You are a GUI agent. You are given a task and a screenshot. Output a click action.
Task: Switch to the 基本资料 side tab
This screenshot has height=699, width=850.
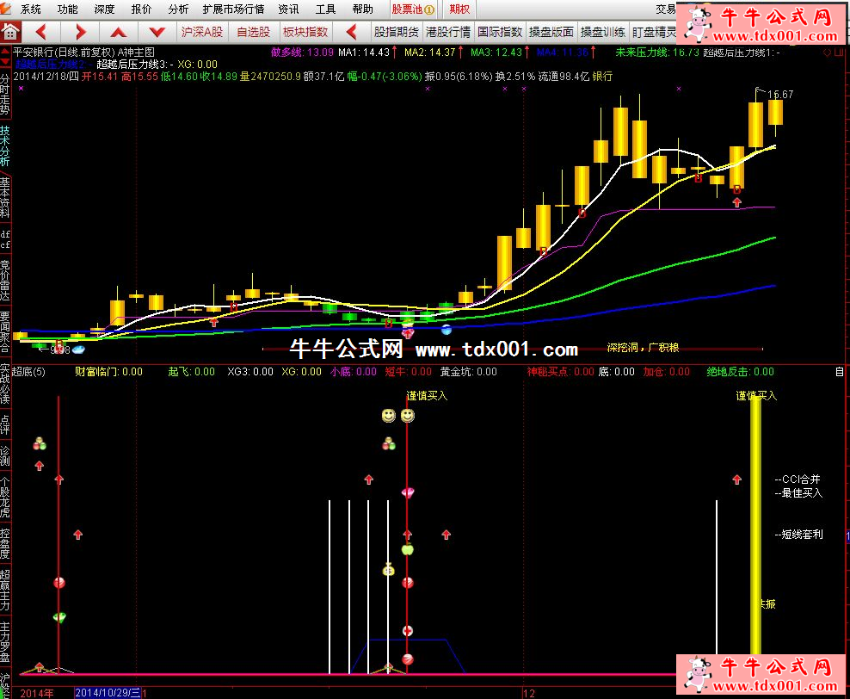click(6, 197)
